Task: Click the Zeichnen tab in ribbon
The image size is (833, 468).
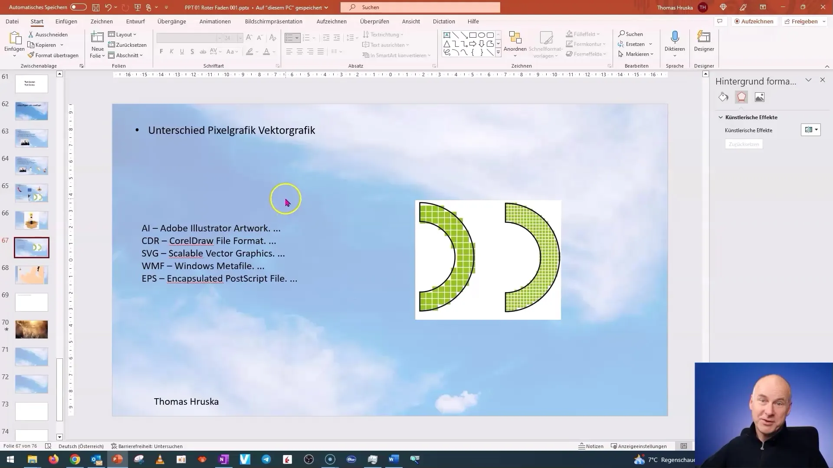Action: 102,21
